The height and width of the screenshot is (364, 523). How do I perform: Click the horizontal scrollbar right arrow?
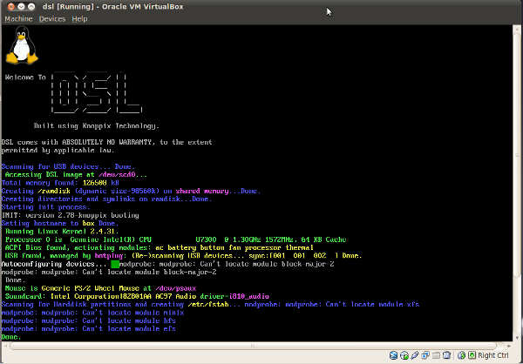click(508, 346)
